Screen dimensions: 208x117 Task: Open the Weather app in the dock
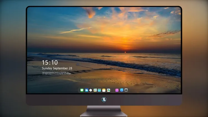coord(87,90)
